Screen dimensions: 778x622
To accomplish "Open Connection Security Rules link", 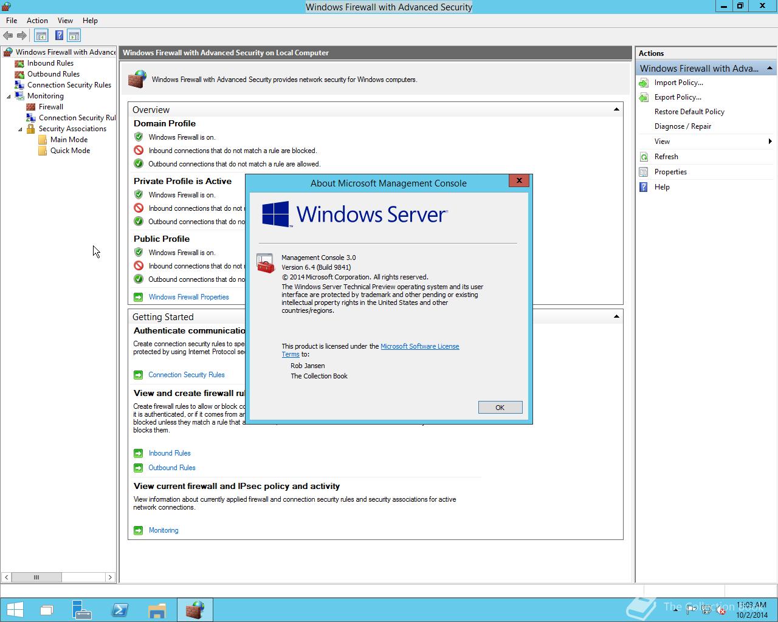I will [x=187, y=375].
